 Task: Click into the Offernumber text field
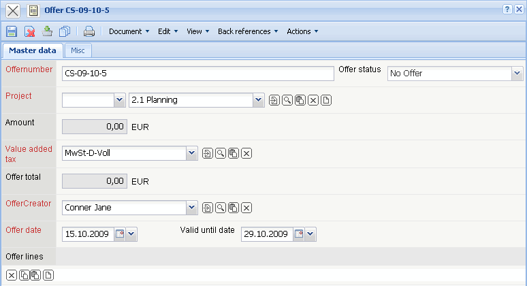[x=197, y=74]
